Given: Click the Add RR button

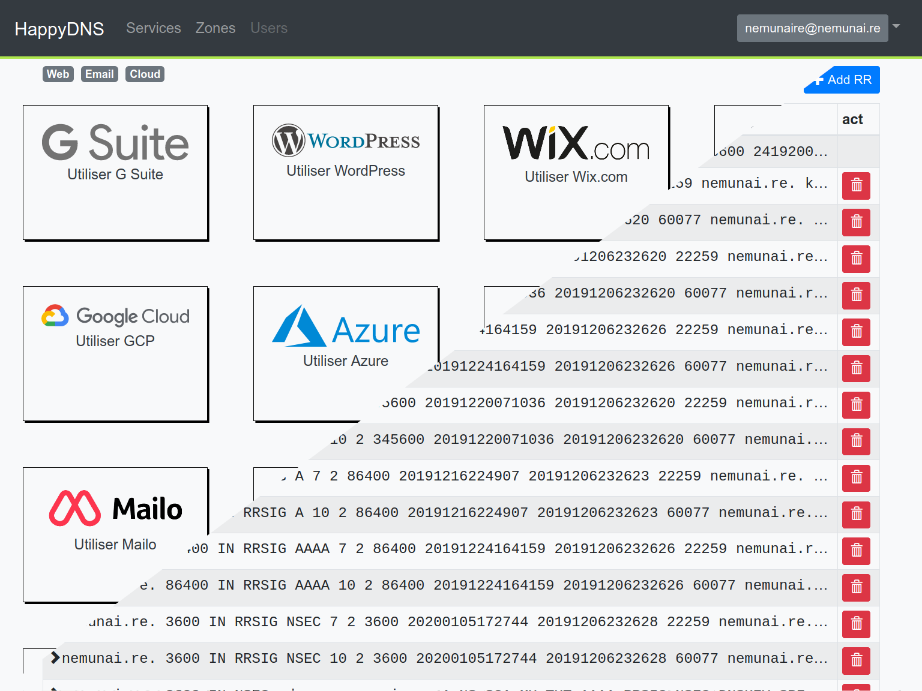Looking at the screenshot, I should [842, 80].
